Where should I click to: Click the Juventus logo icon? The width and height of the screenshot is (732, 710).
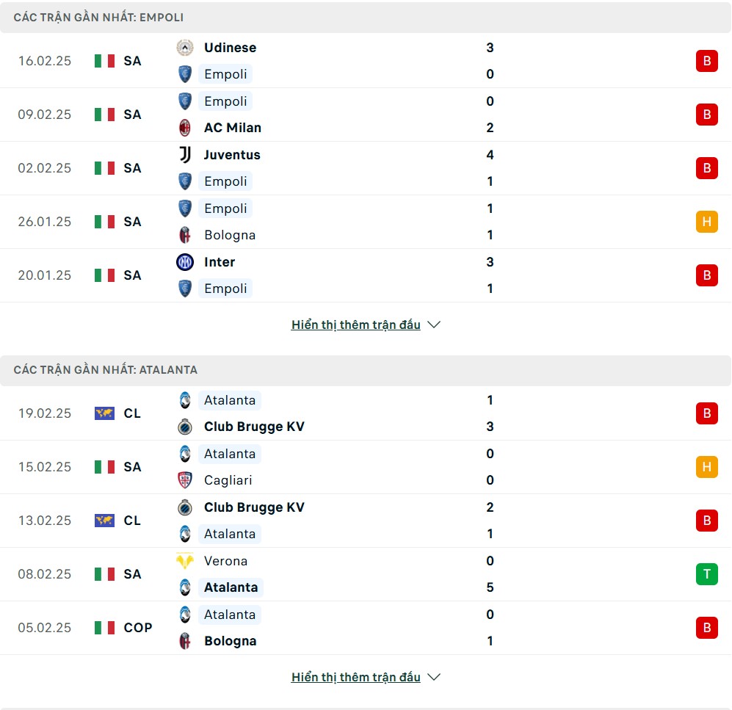pos(185,155)
